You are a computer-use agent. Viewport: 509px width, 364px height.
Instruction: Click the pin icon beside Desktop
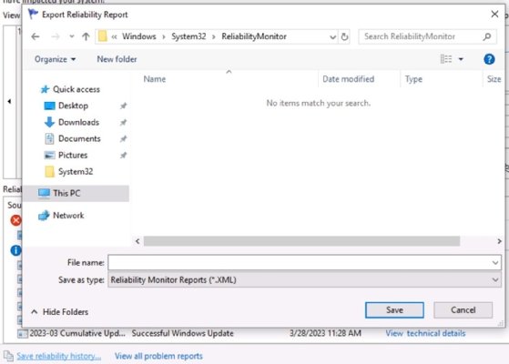pyautogui.click(x=123, y=106)
